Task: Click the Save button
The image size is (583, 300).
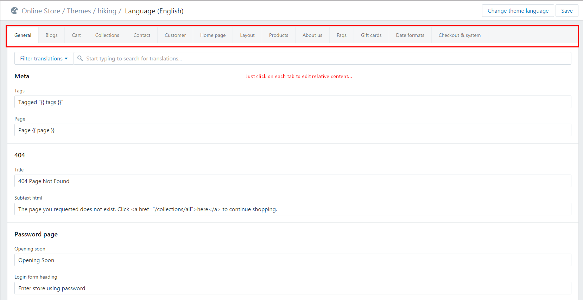Action: [x=566, y=11]
